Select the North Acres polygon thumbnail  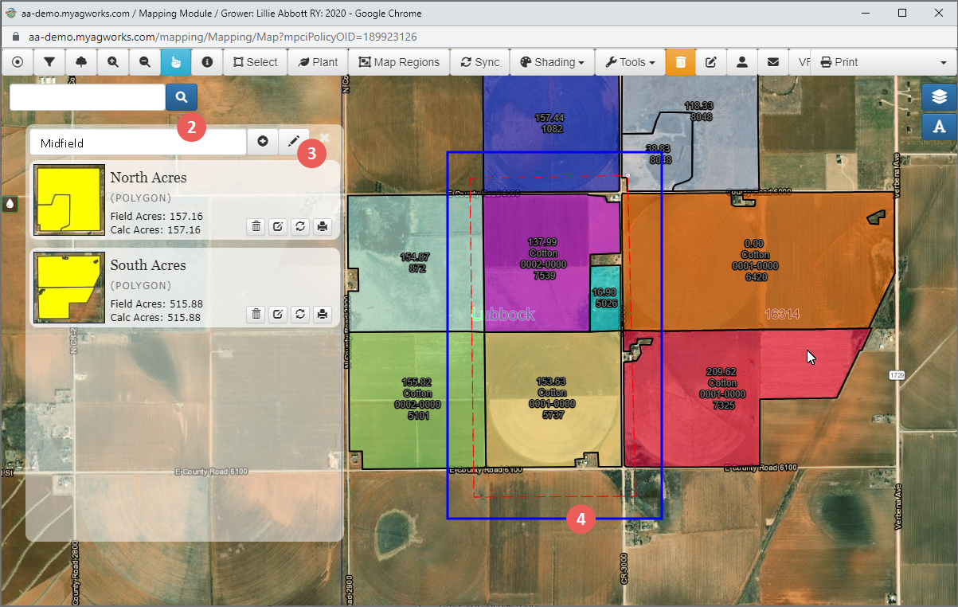(69, 200)
